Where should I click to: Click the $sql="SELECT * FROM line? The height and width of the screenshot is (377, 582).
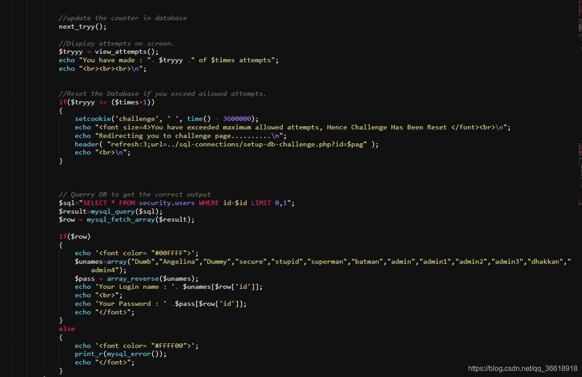tap(177, 203)
